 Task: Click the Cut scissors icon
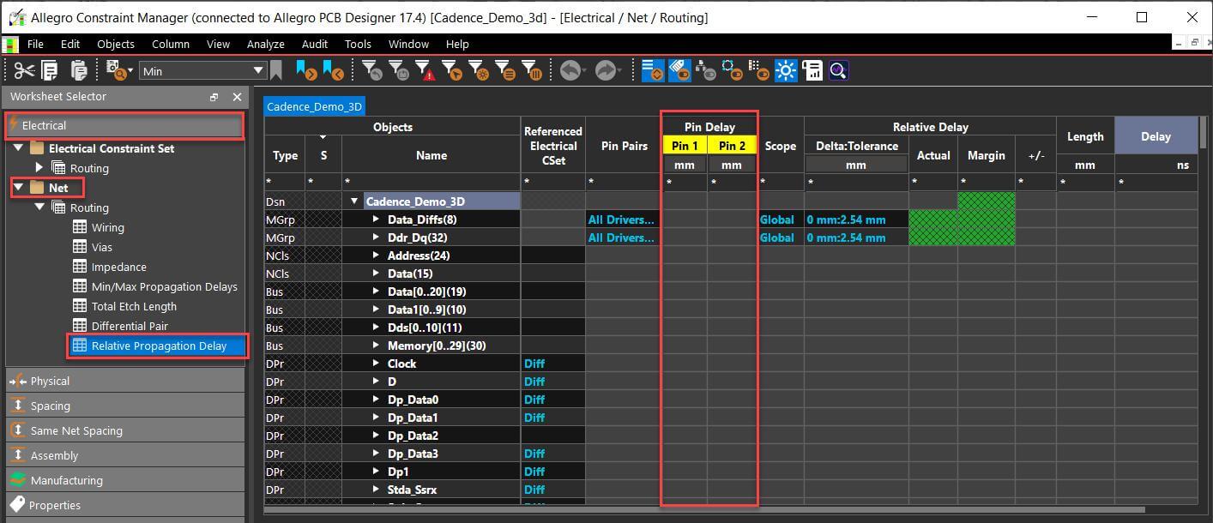point(24,70)
